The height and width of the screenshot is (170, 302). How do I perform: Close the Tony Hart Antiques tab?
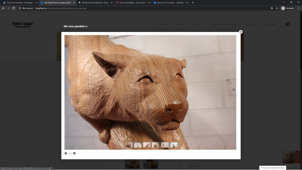click(x=36, y=3)
